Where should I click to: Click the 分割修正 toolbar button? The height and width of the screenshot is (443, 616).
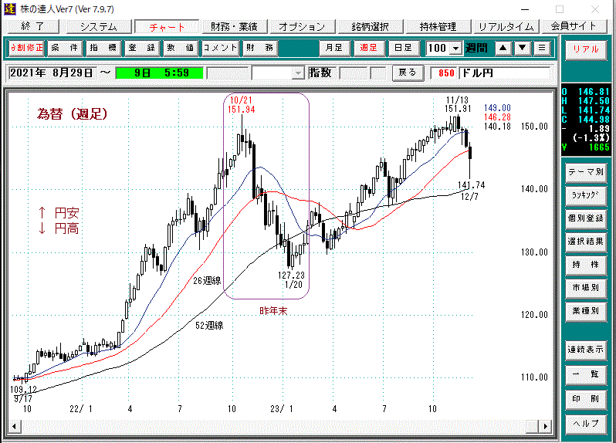(x=26, y=48)
